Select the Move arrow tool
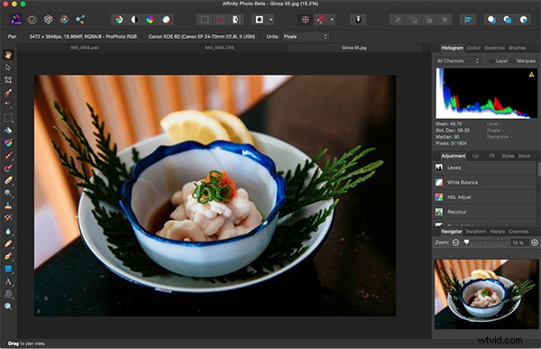This screenshot has width=541, height=349. tap(8, 68)
